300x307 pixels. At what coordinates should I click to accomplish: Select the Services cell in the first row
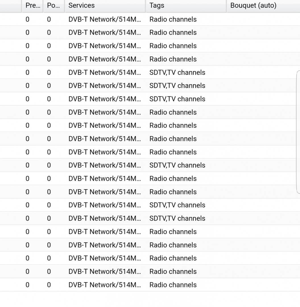104,19
